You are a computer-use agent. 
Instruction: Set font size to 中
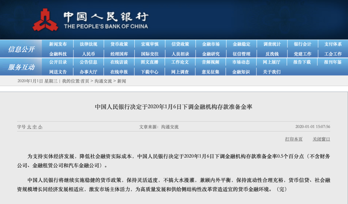(34, 127)
